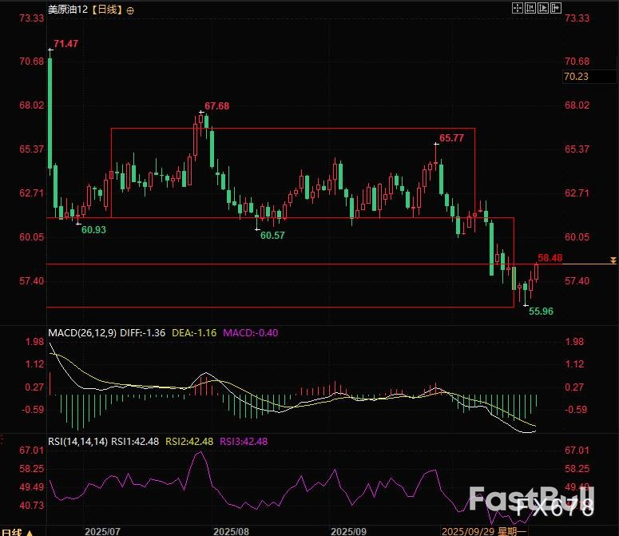Click the 67.68 peak price label
The image size is (619, 536).
pyautogui.click(x=216, y=105)
